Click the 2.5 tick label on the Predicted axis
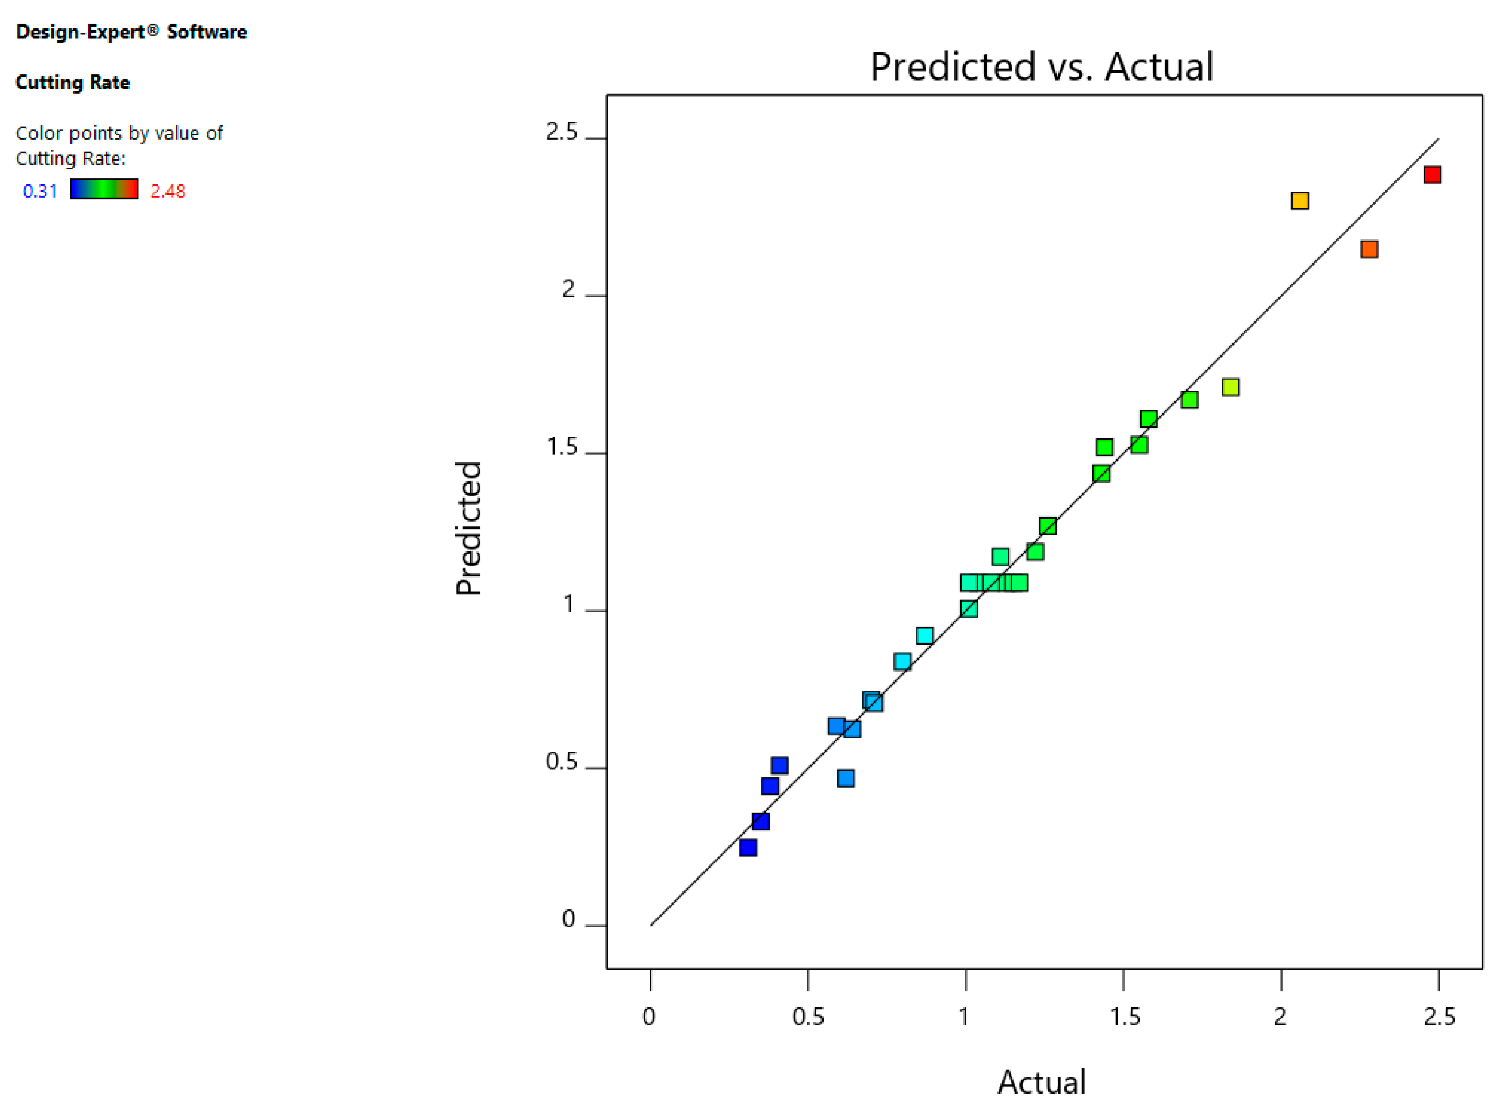 562,132
